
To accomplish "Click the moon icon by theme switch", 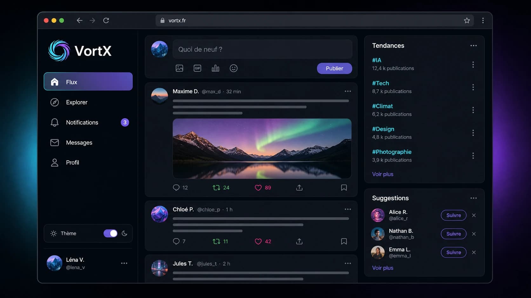I will pos(124,233).
